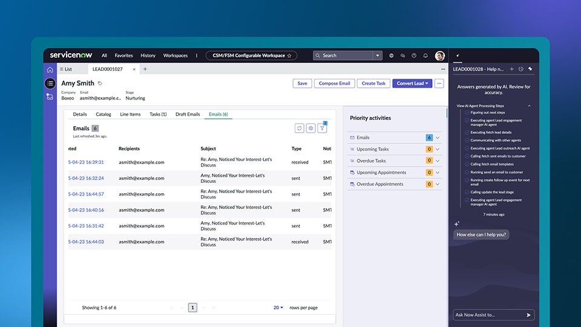Open the inbox icon in left sidebar
581x327 pixels.
[x=50, y=97]
